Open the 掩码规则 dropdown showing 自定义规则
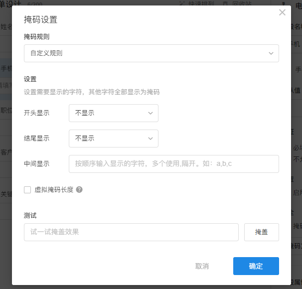This screenshot has height=289, width=302. pyautogui.click(x=151, y=53)
